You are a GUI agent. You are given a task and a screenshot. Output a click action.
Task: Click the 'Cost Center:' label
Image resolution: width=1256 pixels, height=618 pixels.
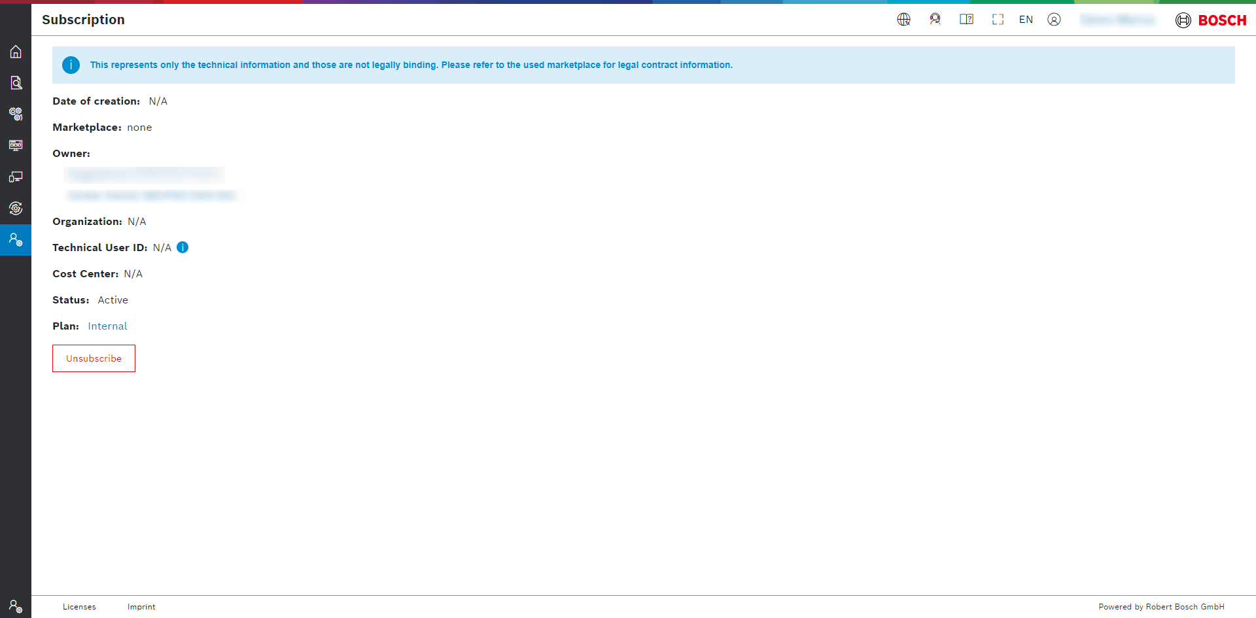86,274
